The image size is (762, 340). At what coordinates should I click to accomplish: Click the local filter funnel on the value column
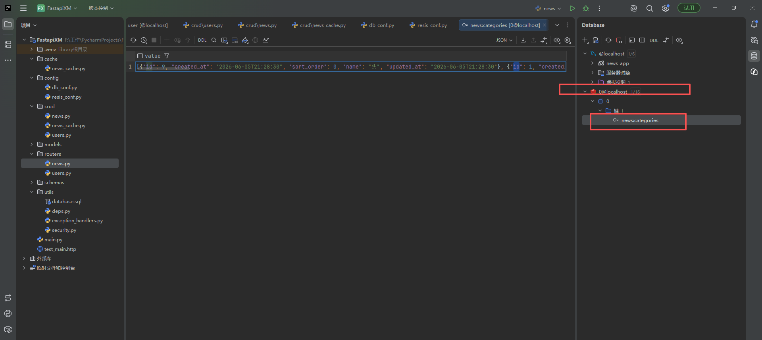click(167, 56)
